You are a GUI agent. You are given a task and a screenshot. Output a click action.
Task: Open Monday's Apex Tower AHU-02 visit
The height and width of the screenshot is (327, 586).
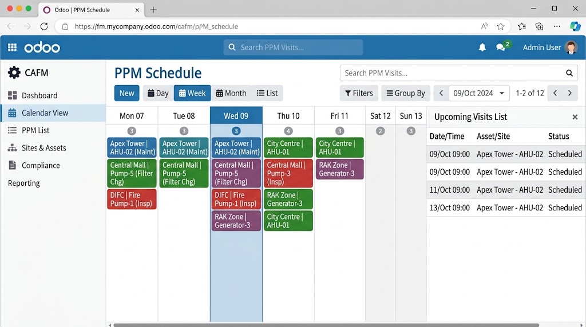point(132,147)
